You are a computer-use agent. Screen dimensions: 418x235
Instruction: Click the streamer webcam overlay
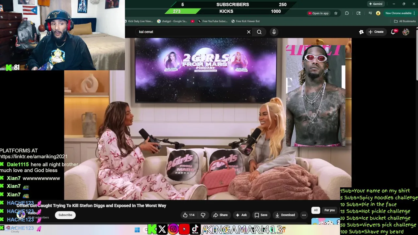tap(62, 35)
